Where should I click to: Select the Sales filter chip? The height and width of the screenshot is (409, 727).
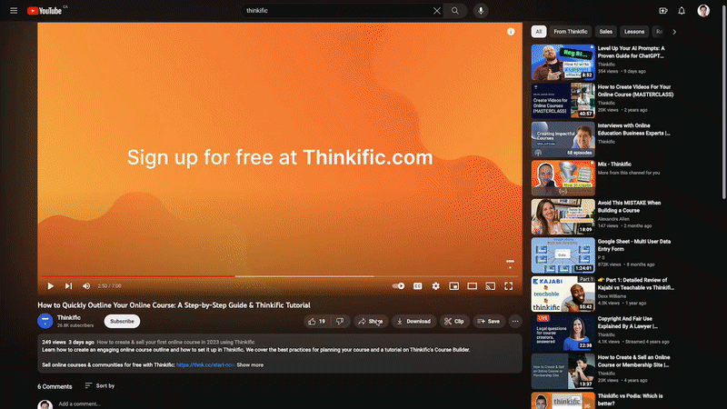pos(605,32)
